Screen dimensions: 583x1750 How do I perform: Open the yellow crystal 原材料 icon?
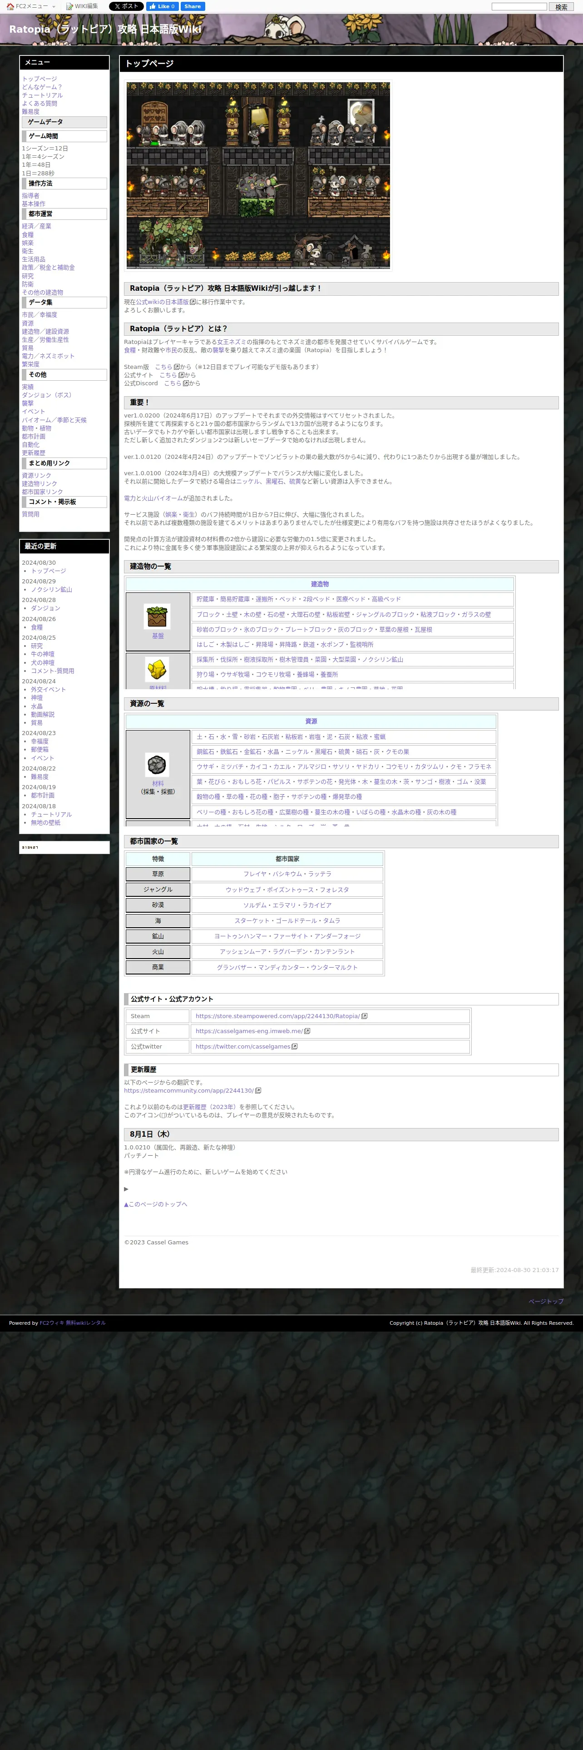point(158,669)
